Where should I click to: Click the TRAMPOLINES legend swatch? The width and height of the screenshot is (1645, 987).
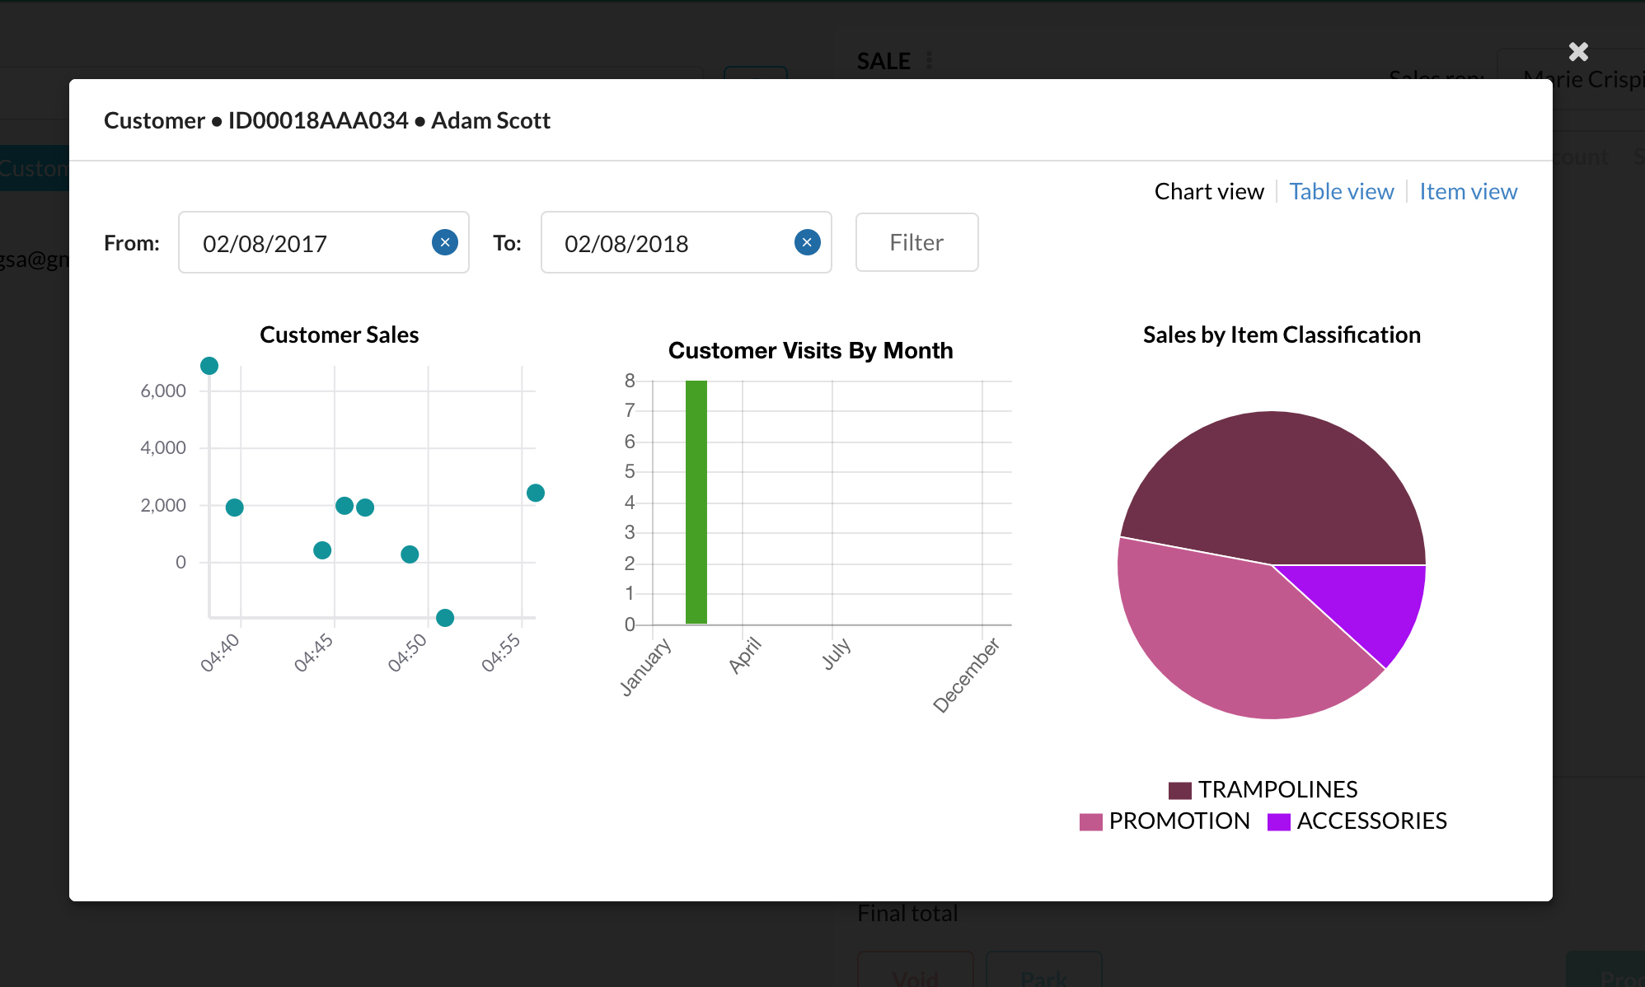[1180, 790]
